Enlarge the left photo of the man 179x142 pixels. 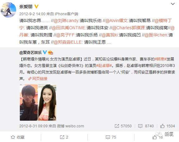point(29,102)
